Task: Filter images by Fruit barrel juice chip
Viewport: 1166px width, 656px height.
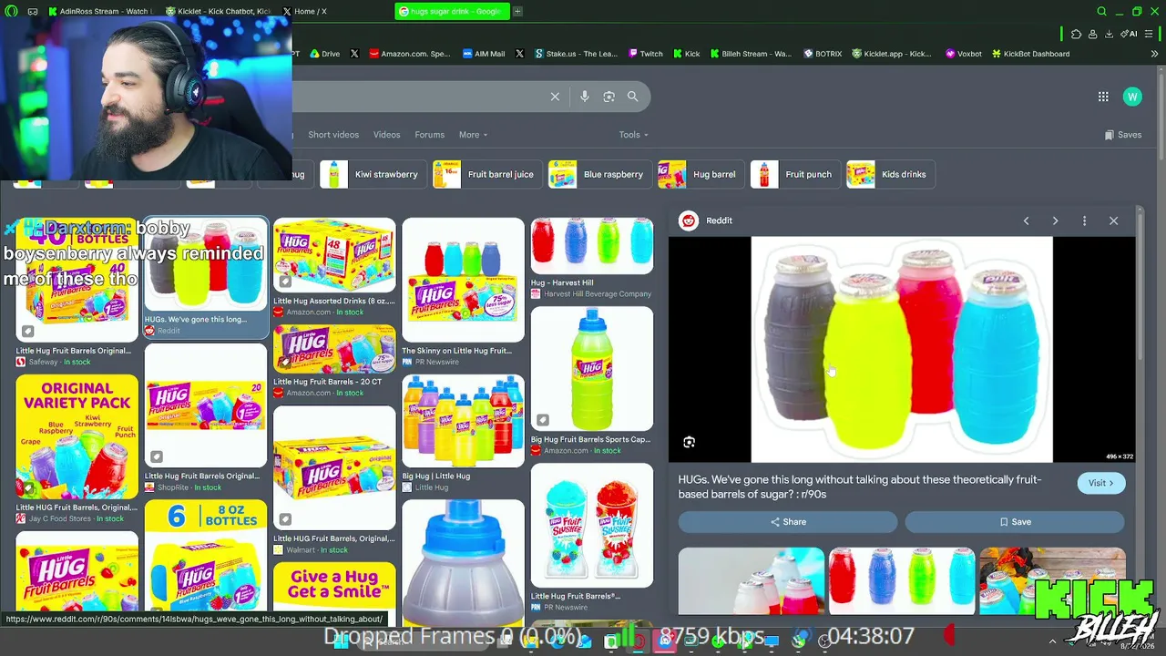Action: [x=487, y=174]
